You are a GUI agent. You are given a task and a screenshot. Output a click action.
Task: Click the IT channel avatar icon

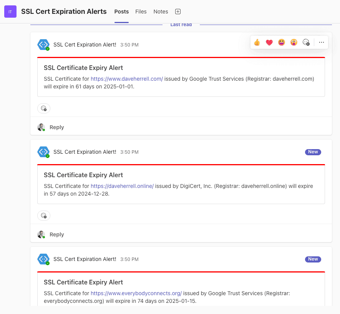(10, 12)
